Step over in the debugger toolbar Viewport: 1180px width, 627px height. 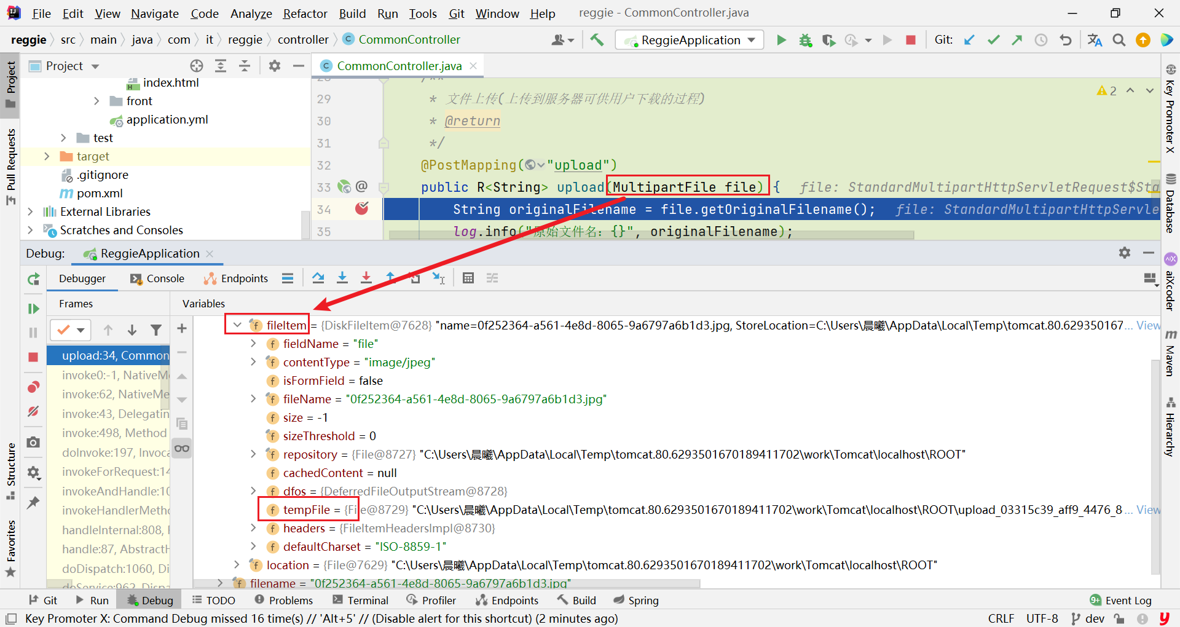click(318, 278)
